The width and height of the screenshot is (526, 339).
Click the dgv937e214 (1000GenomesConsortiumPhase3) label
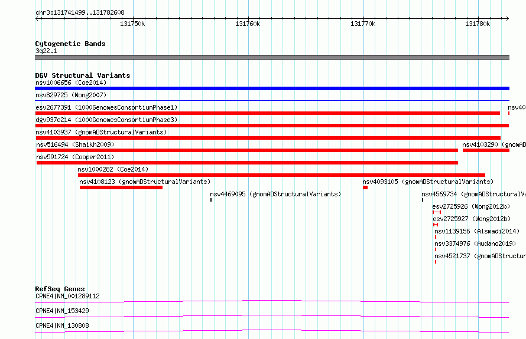coord(106,120)
